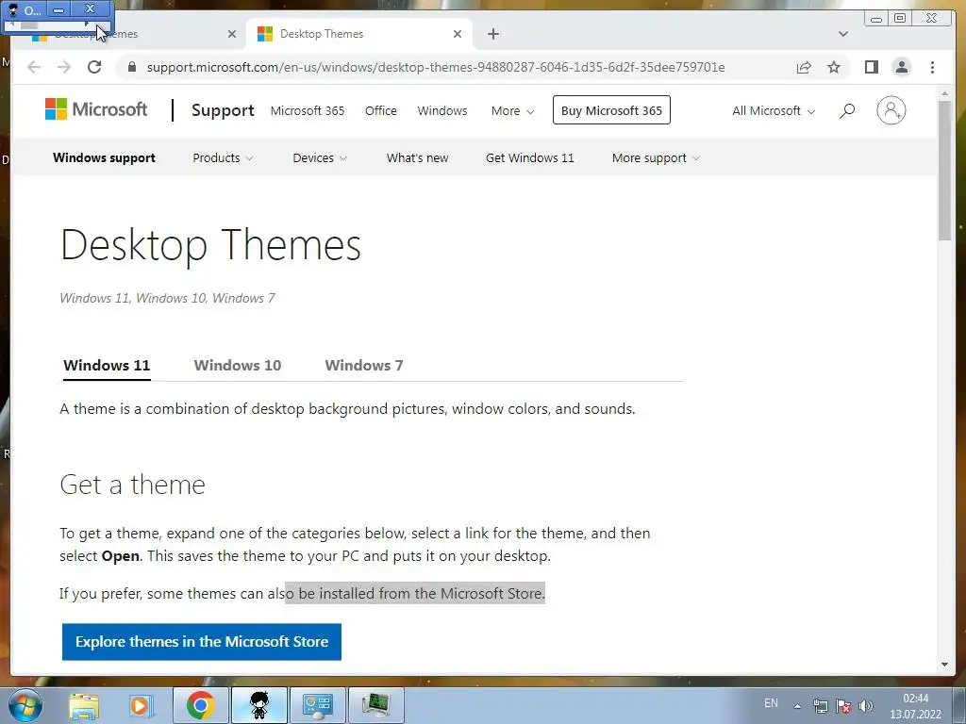Click the text Windows 11, Windows 10, Windows 7
The height and width of the screenshot is (724, 966).
(x=168, y=298)
